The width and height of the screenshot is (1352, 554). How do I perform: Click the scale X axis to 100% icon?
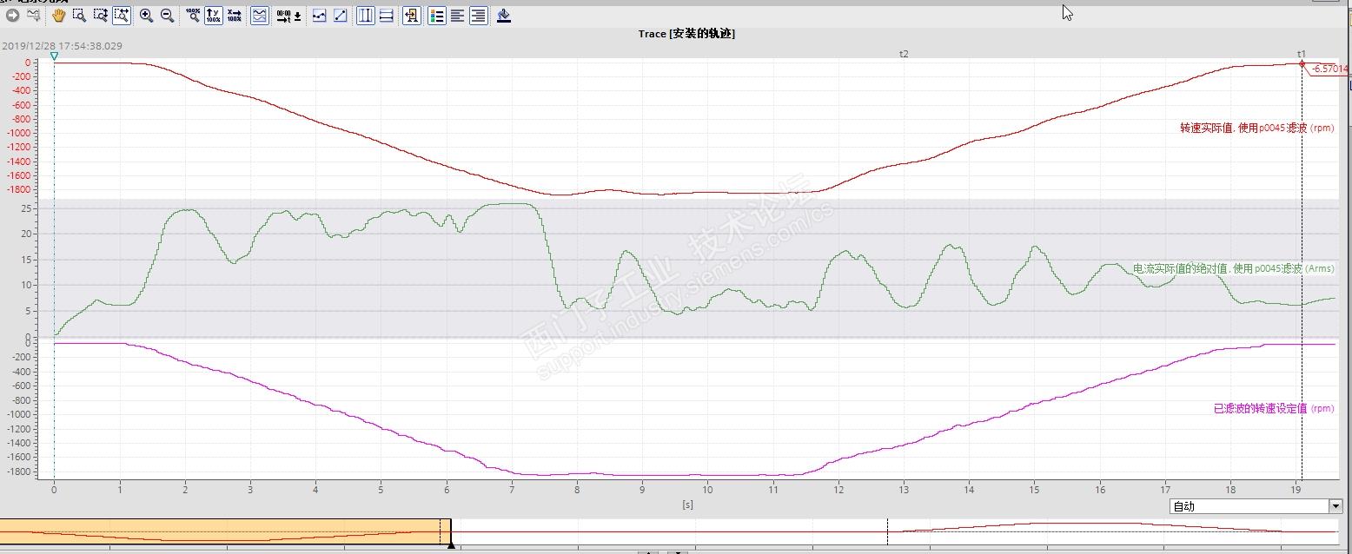(234, 16)
